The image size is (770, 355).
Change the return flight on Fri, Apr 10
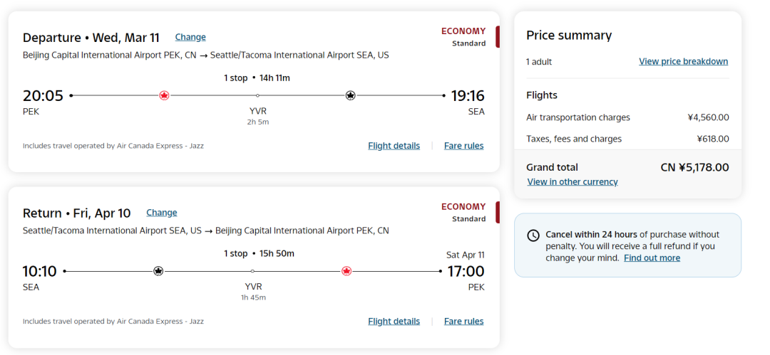coord(162,213)
